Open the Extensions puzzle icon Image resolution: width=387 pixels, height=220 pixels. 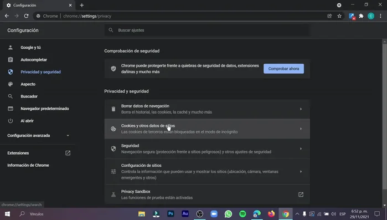[361, 16]
